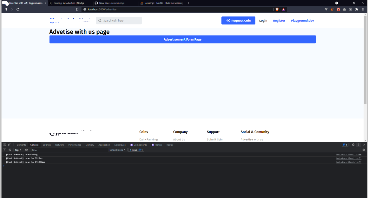Open the "Advertise with us" footer link
The image size is (368, 198).
click(x=252, y=139)
